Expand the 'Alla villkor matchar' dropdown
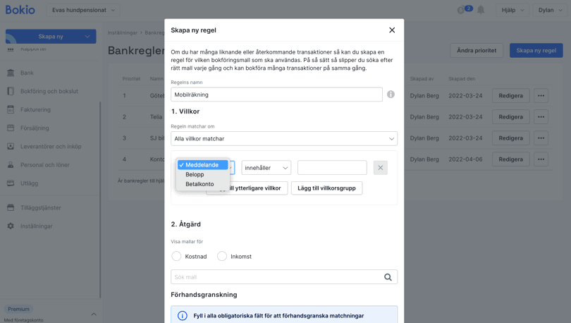The height and width of the screenshot is (323, 571). click(x=283, y=139)
